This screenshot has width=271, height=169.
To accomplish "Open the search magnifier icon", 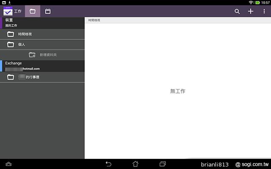I will click(237, 11).
